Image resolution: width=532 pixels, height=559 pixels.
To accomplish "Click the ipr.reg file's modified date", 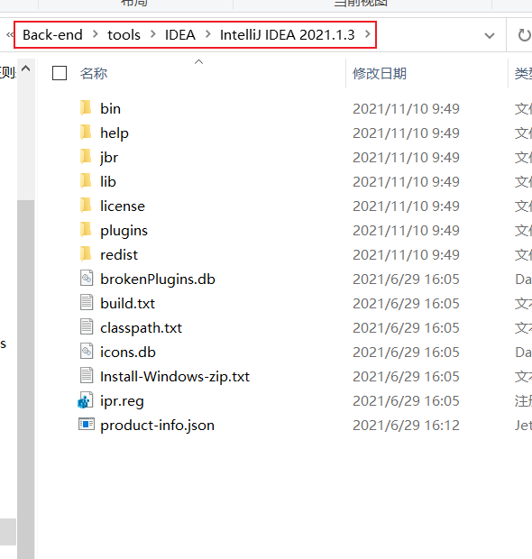I will pyautogui.click(x=406, y=400).
